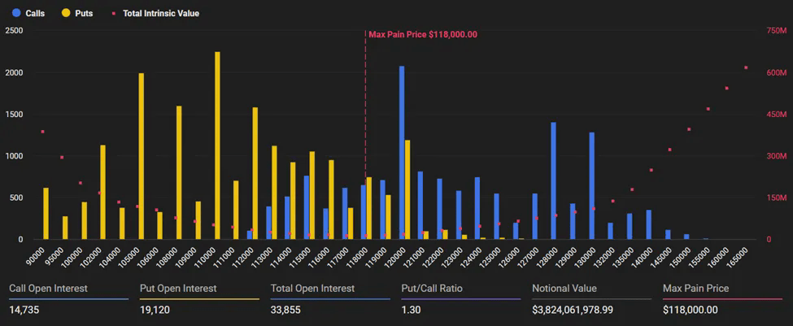Screen dimensions: 793x326
Task: Click the yellow put bar at 105000
Action: coord(141,156)
